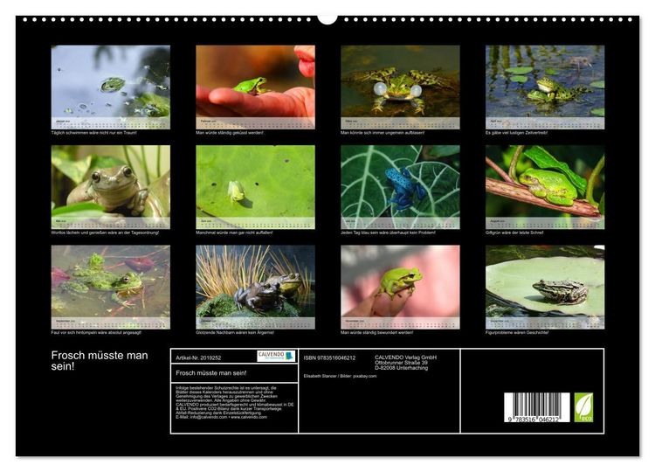Click 'D-82008 Unterhaching' line
The width and height of the screenshot is (655, 472).
tap(401, 368)
